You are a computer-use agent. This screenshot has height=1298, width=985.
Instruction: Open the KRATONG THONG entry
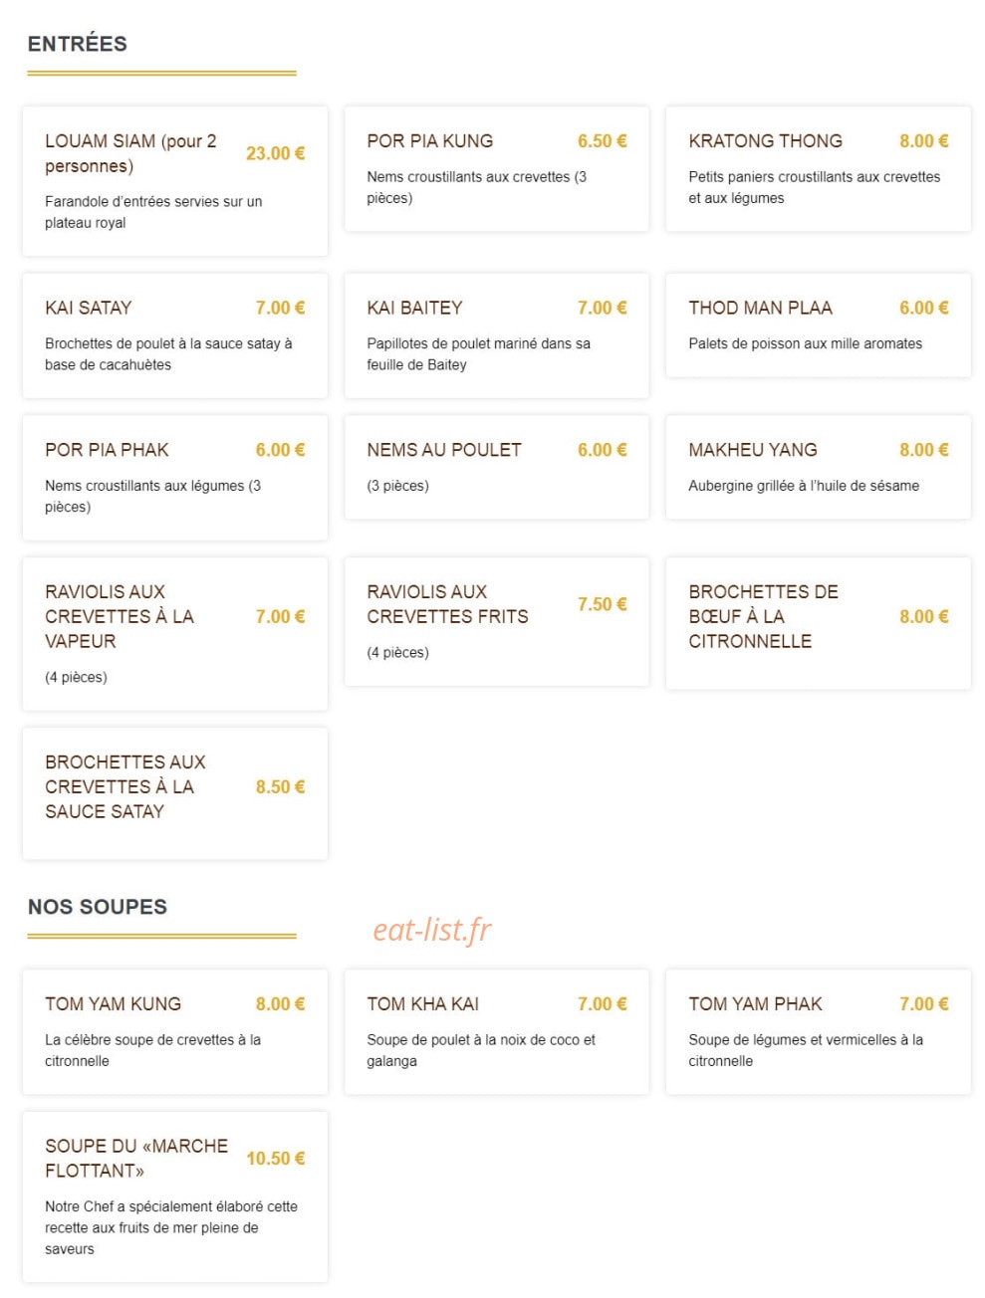pos(819,169)
